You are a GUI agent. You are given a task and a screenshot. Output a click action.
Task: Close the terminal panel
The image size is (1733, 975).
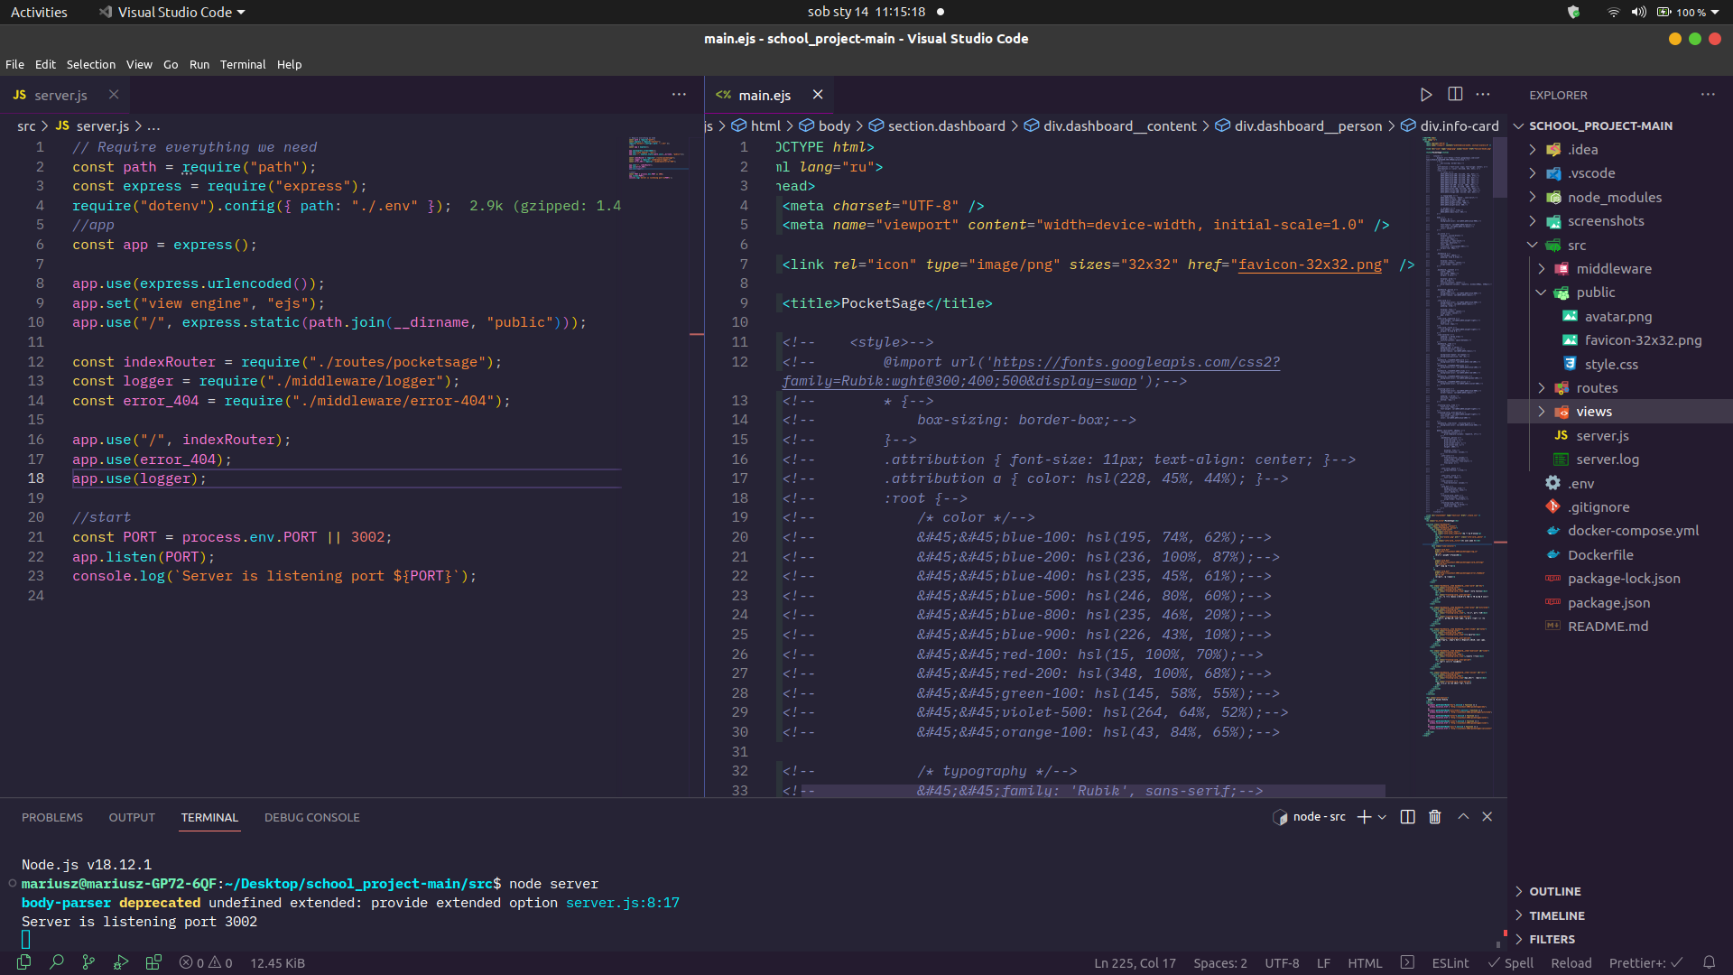tap(1487, 817)
